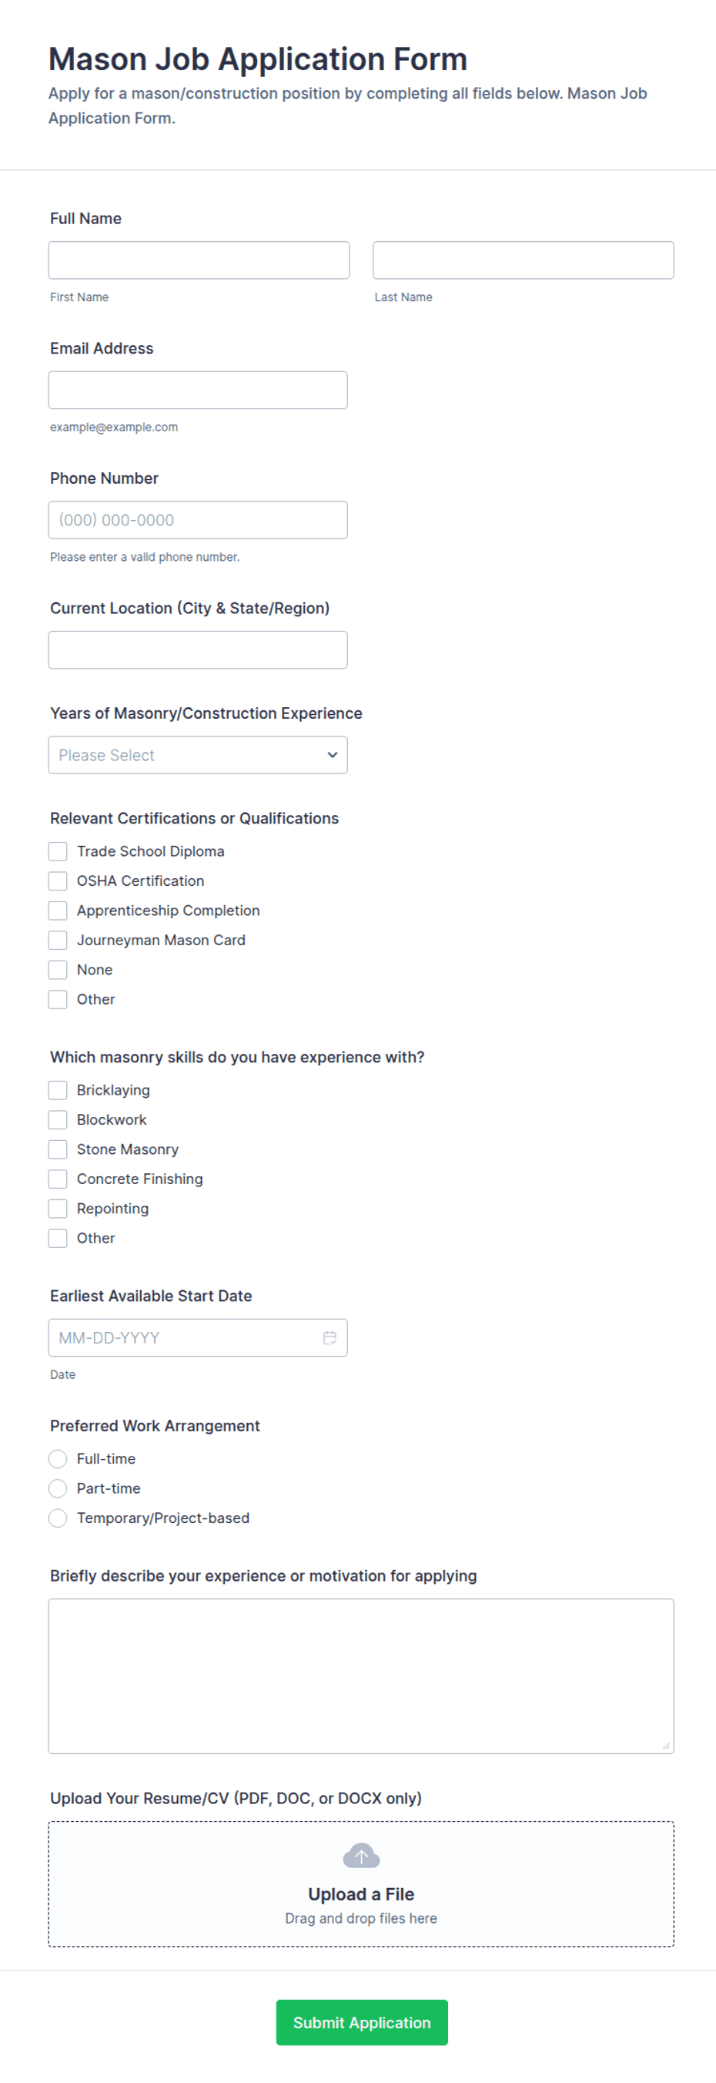Pick the Temporary/Project-based radio option
Viewport: 716px width, 2083px height.
point(58,1518)
